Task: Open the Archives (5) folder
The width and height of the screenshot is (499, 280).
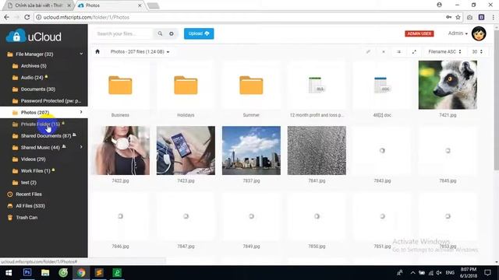Action: (34, 65)
